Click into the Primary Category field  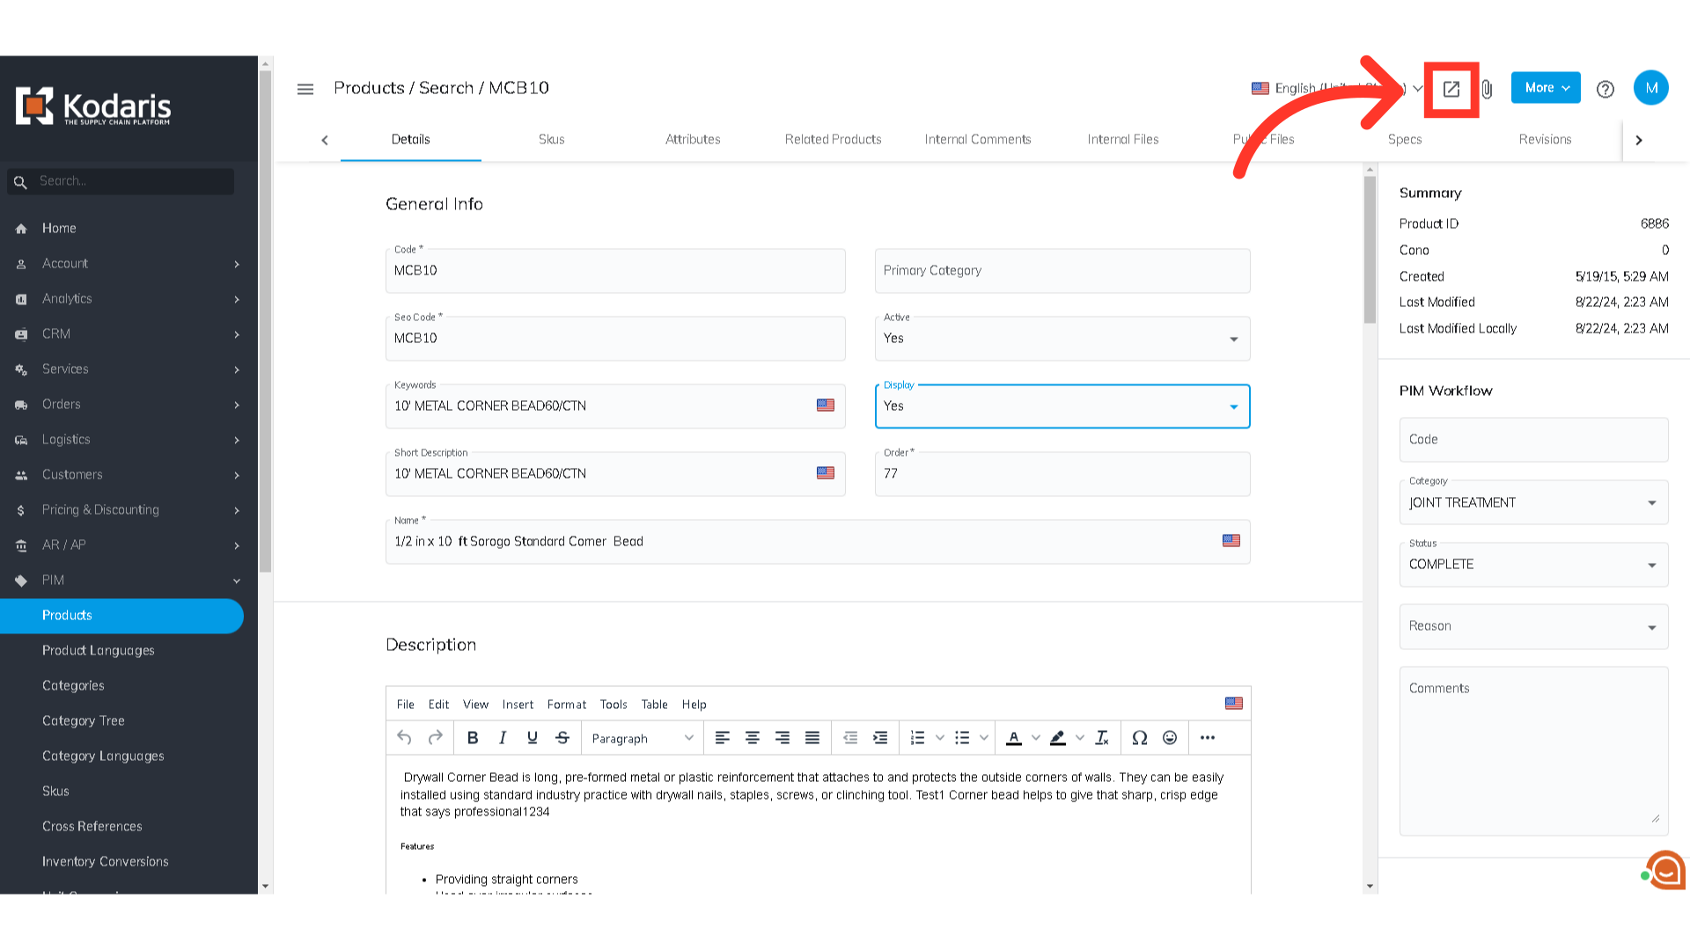[x=1062, y=271]
